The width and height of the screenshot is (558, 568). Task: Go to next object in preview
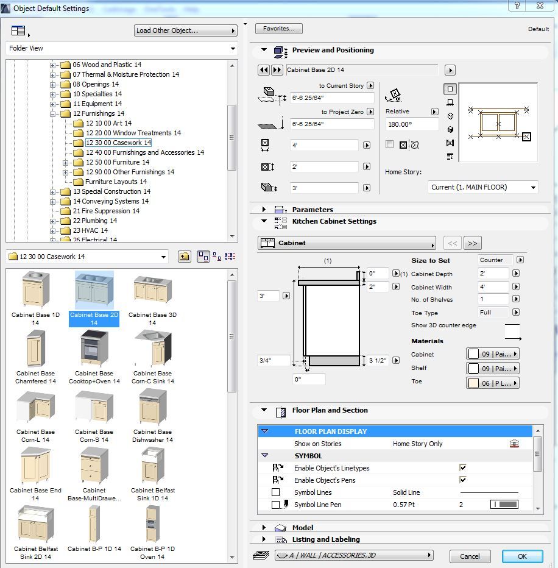coord(277,70)
